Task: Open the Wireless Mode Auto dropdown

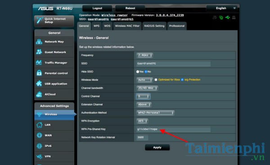Action: (145, 80)
